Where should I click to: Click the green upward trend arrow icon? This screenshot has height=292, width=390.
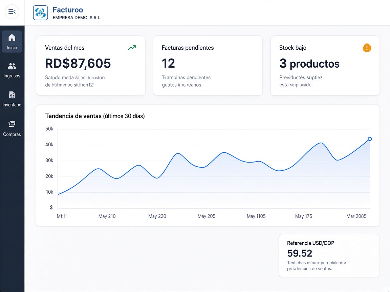click(132, 47)
